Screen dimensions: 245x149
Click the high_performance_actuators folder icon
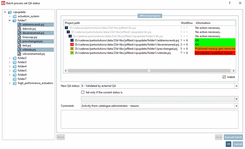(x=15, y=83)
